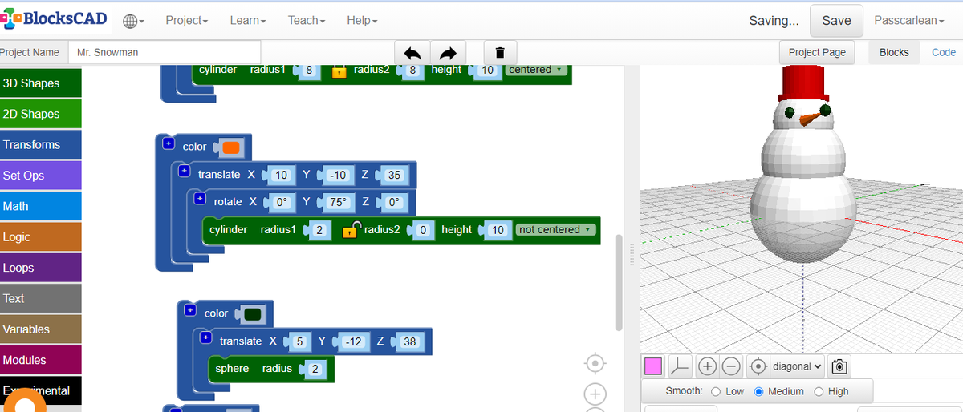Image resolution: width=963 pixels, height=412 pixels.
Task: Switch to the Code tab
Action: point(943,52)
